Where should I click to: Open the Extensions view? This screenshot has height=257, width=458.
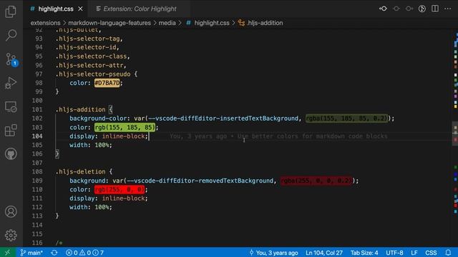tap(11, 130)
